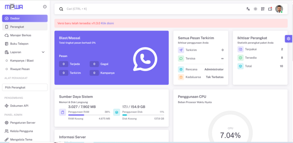Select Riwayat Pesan report
The width and height of the screenshot is (293, 143).
(x=25, y=69)
